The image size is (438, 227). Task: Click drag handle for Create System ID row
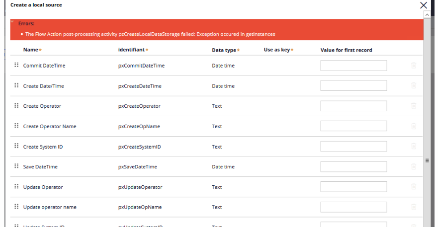[16, 146]
